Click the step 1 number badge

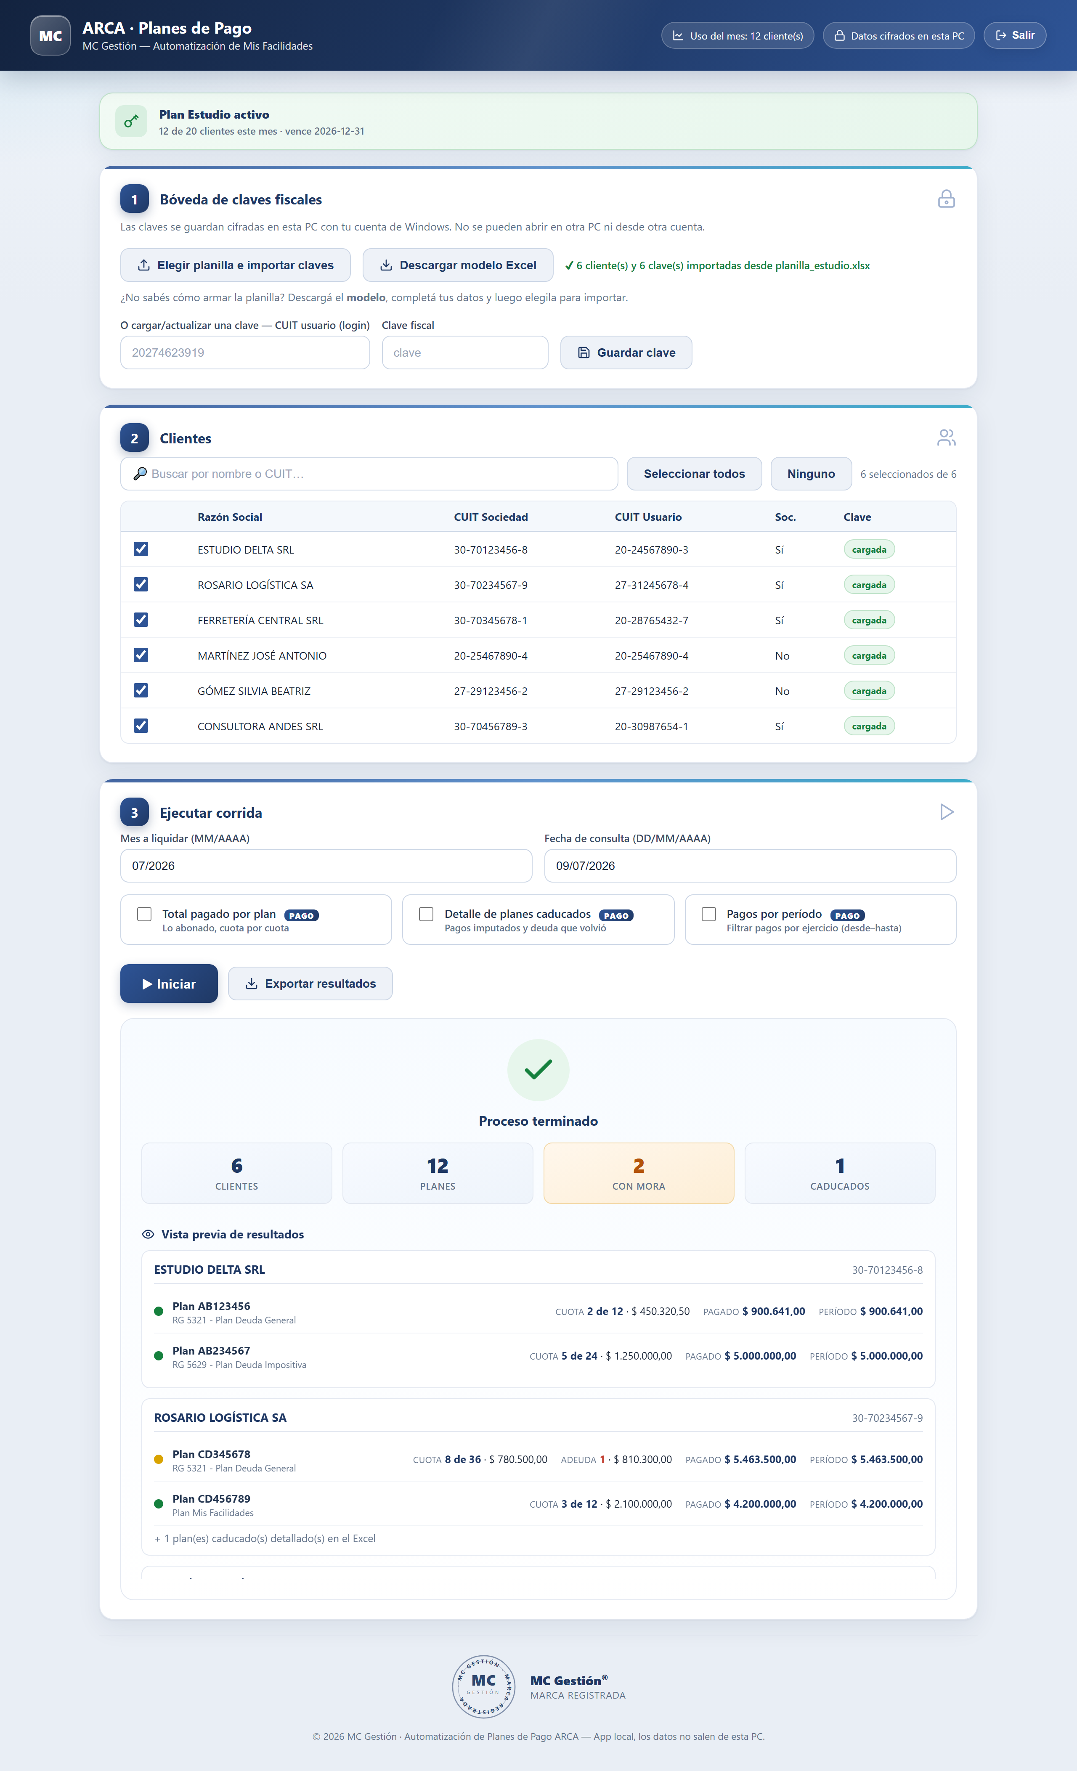135,199
